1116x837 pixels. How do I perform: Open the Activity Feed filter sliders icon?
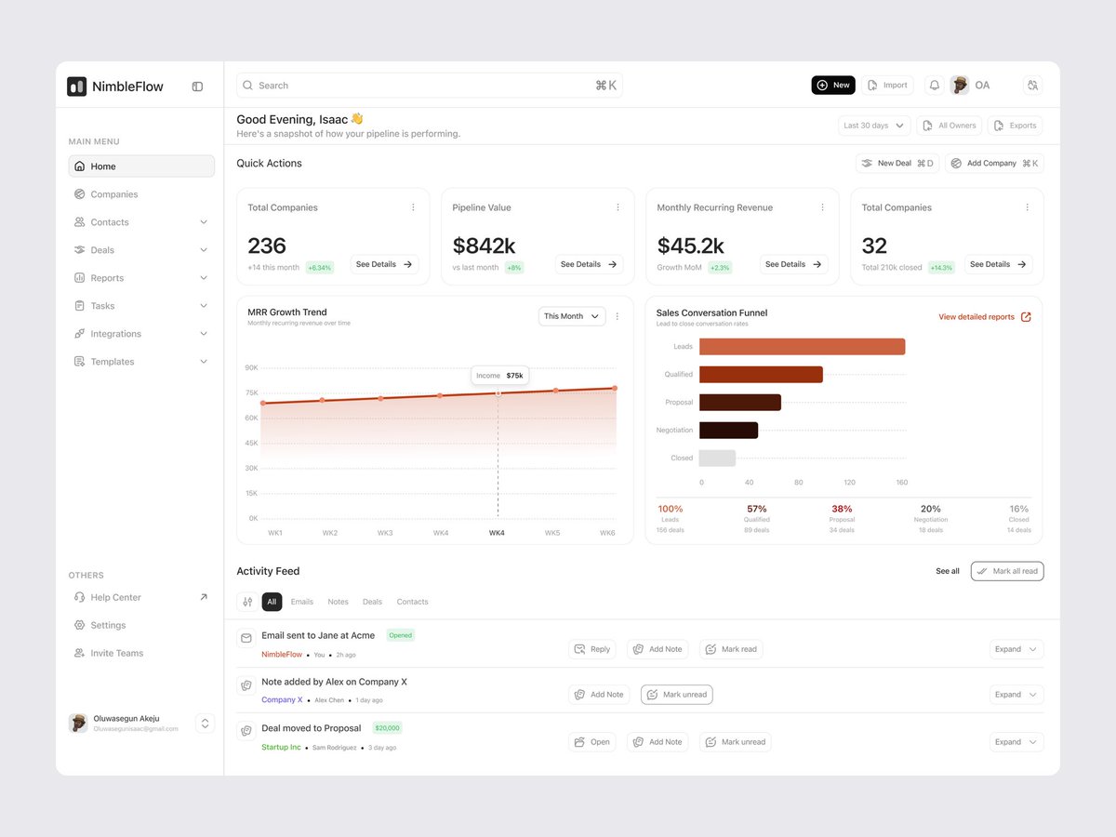pyautogui.click(x=247, y=602)
